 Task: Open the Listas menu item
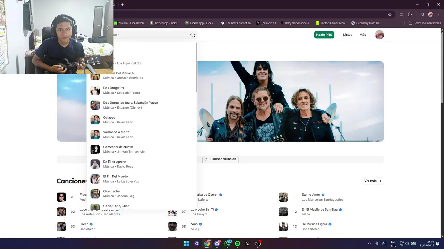coord(348,35)
